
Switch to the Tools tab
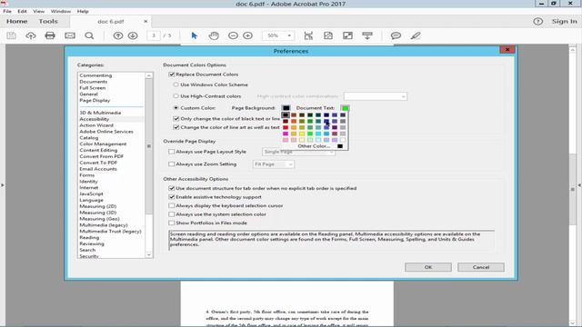tap(48, 22)
